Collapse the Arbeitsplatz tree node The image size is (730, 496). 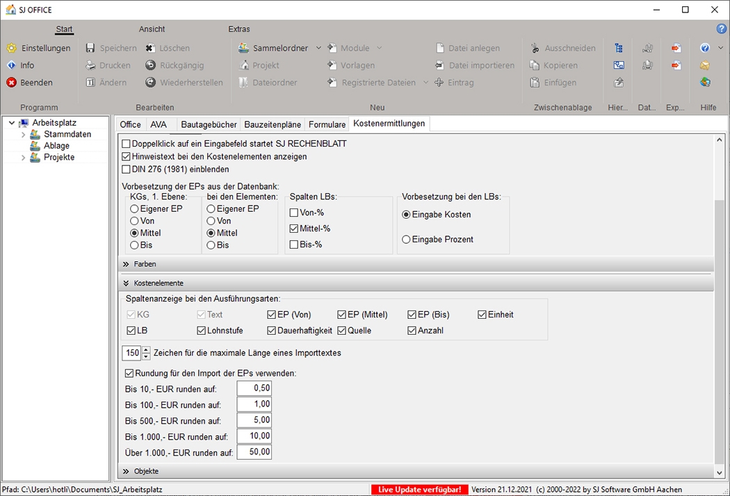tap(12, 123)
